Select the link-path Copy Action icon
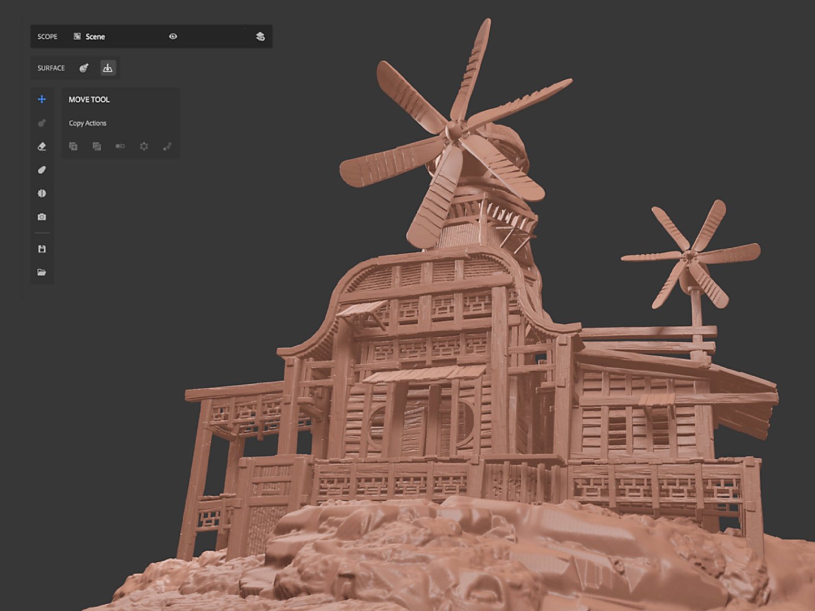This screenshot has width=815, height=611. 167,147
